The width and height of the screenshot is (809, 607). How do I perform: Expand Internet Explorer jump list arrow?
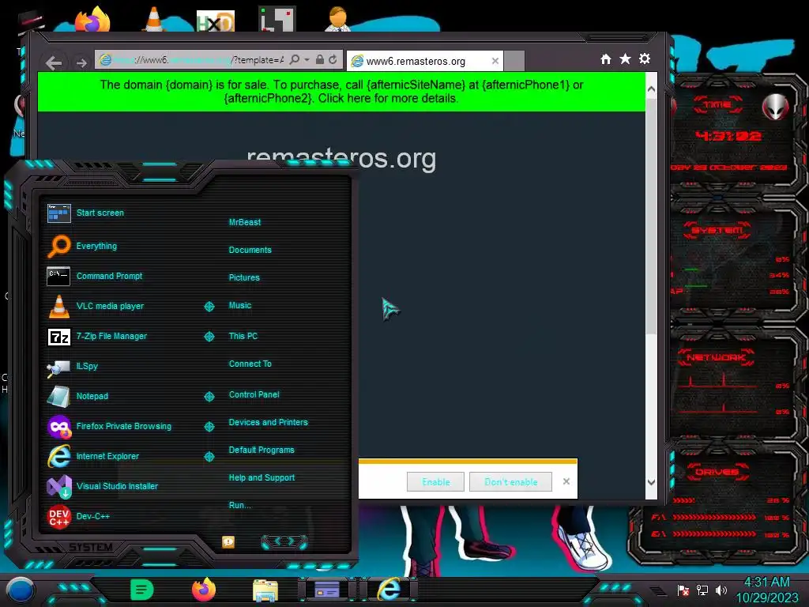tap(209, 456)
